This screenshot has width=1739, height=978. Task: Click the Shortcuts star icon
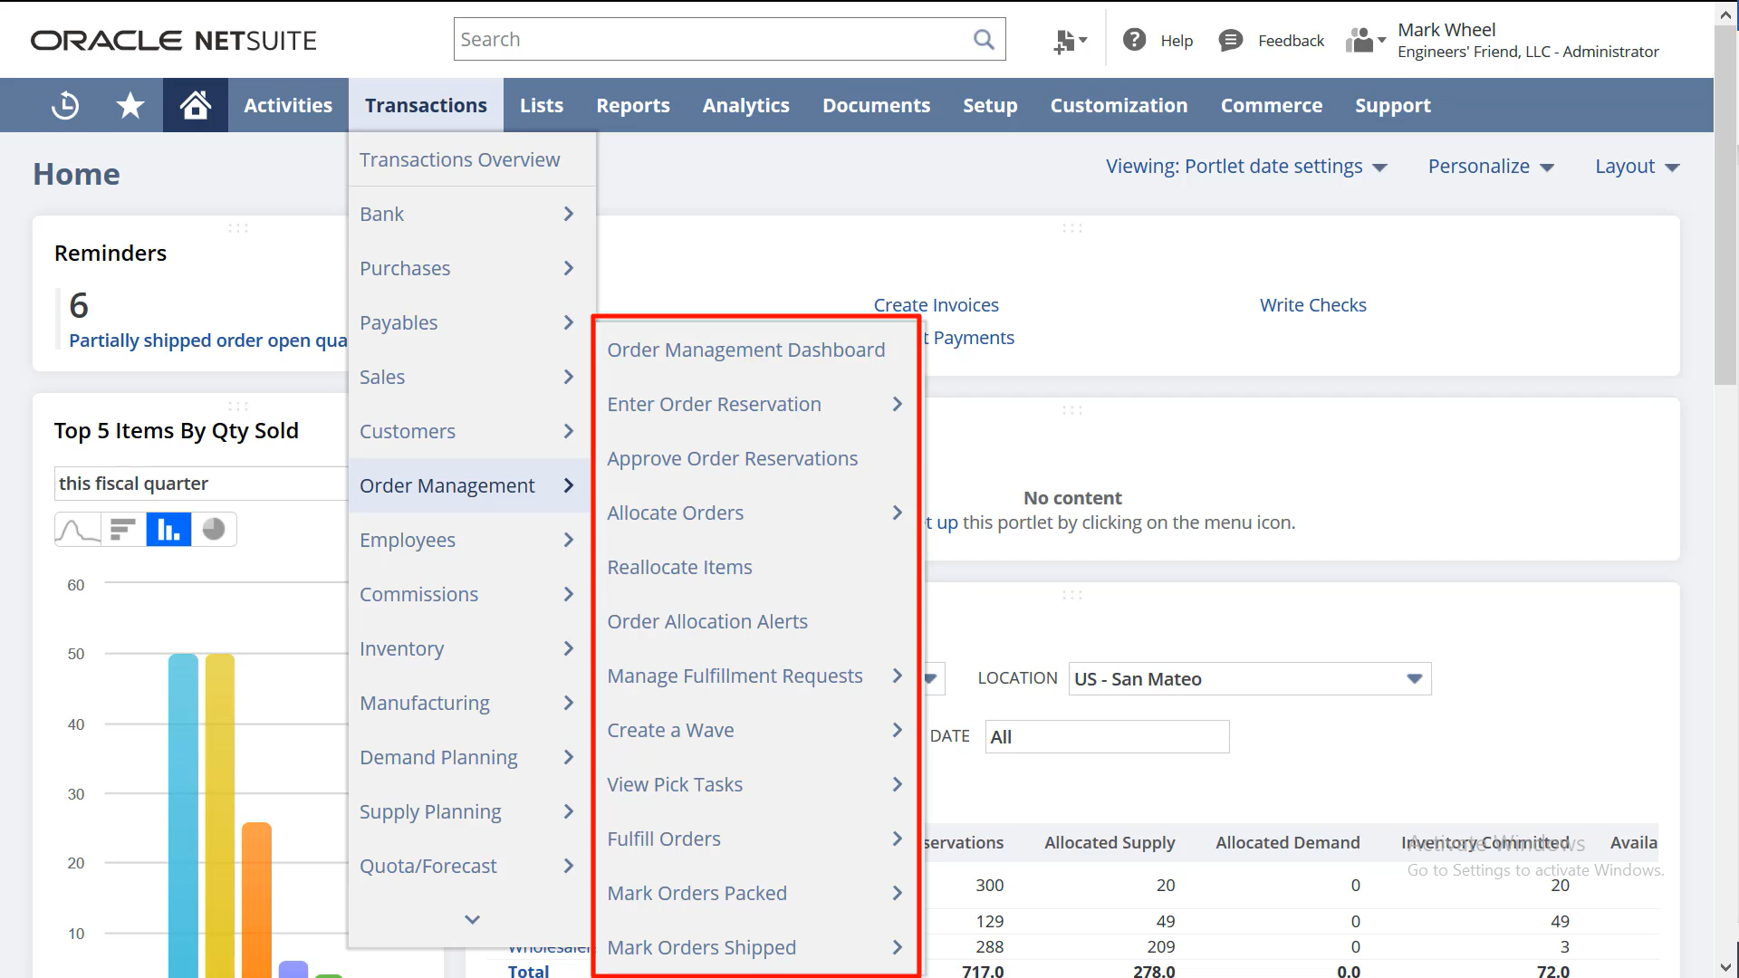[x=130, y=105]
